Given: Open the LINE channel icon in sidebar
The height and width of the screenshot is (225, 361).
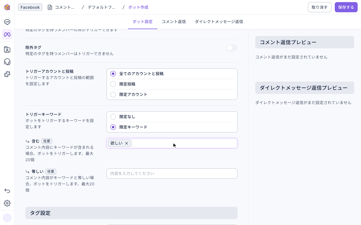Looking at the screenshot, I should (7, 22).
